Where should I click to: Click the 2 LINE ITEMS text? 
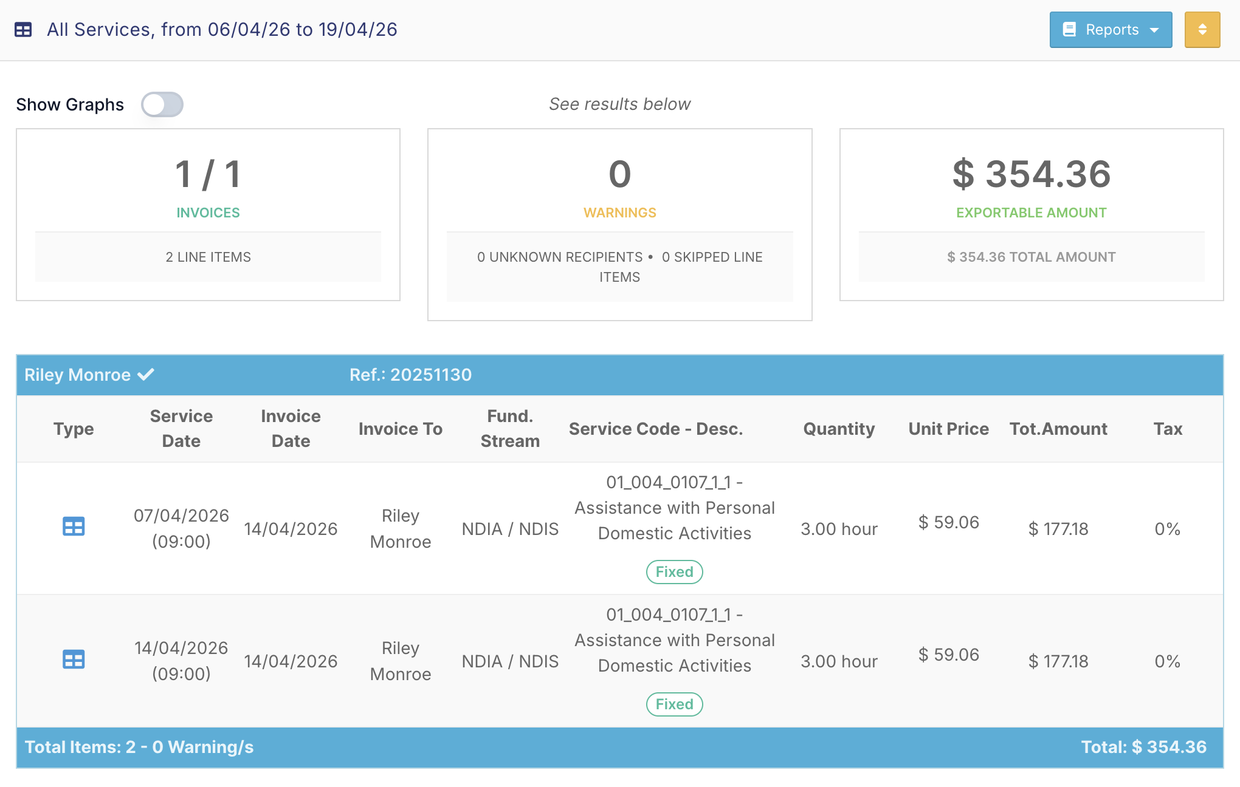tap(208, 257)
